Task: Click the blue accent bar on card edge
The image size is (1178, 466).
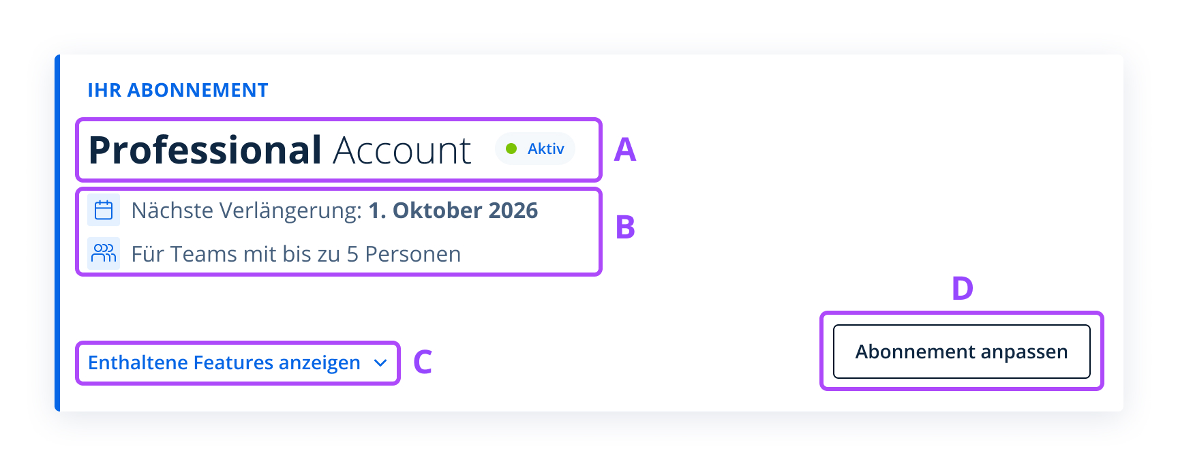Action: [57, 233]
